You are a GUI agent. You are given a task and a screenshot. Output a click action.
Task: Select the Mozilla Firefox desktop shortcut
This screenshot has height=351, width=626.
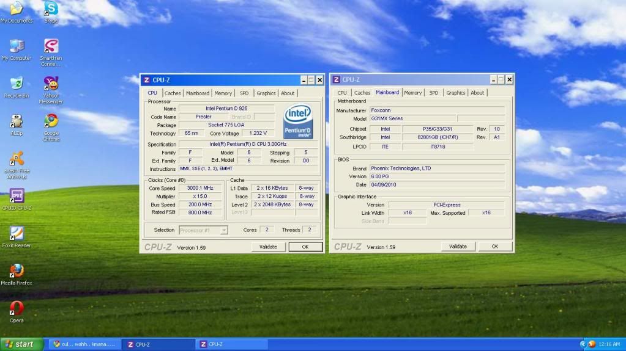17,275
